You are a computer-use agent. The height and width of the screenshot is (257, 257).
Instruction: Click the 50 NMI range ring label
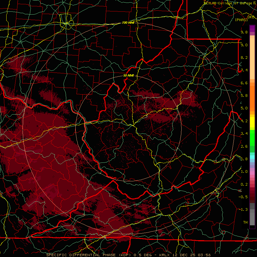coord(128,75)
